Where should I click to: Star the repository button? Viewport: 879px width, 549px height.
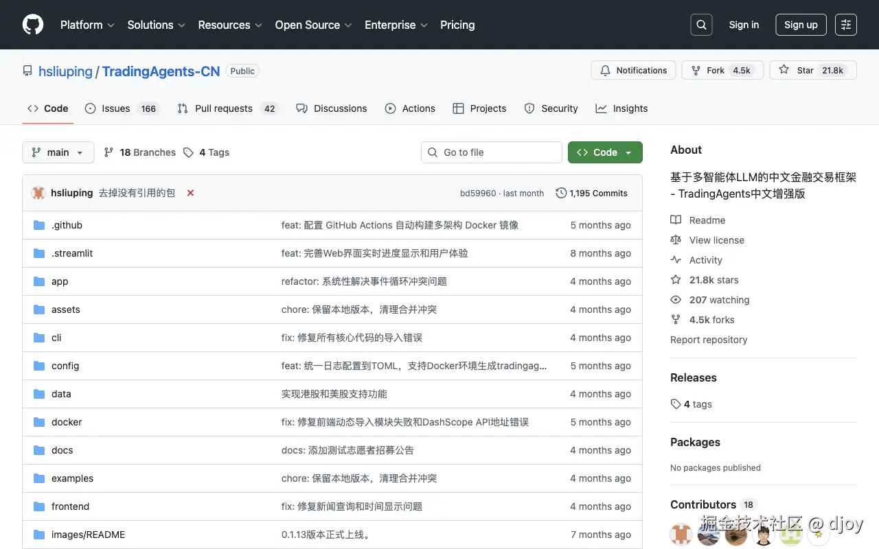coord(813,70)
